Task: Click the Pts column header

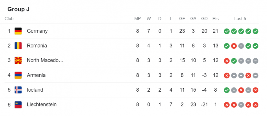Action: 215,19
